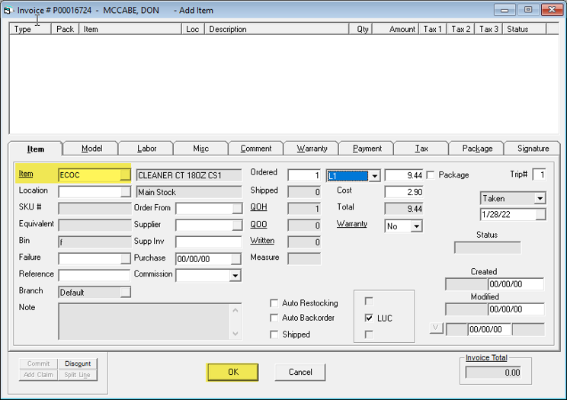Viewport: 567px width, 400px height.
Task: Click the Cancel button
Action: point(300,372)
